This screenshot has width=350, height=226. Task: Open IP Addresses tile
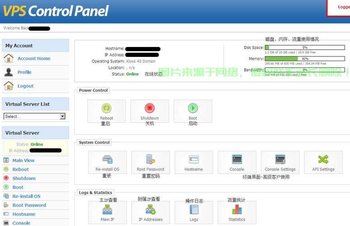151,212
